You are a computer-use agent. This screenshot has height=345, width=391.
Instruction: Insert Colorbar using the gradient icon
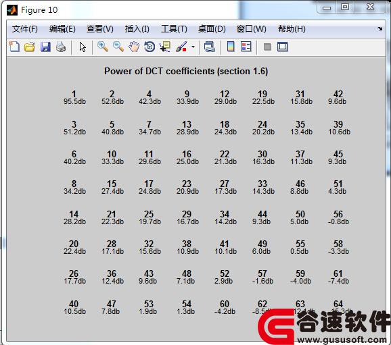click(x=231, y=47)
